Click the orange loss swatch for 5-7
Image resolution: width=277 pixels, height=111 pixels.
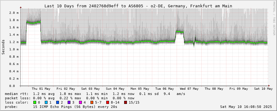(x=91, y=102)
